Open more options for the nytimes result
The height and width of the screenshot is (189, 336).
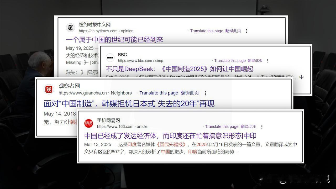coord(246,31)
